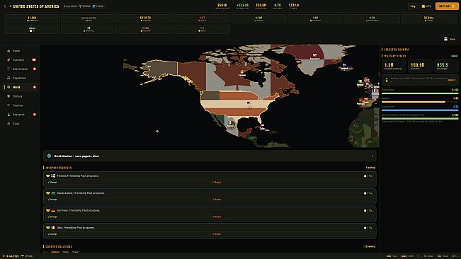Image resolution: width=461 pixels, height=259 pixels.
Task: Click the Germany flag in incoming requests
Action: coord(53,211)
